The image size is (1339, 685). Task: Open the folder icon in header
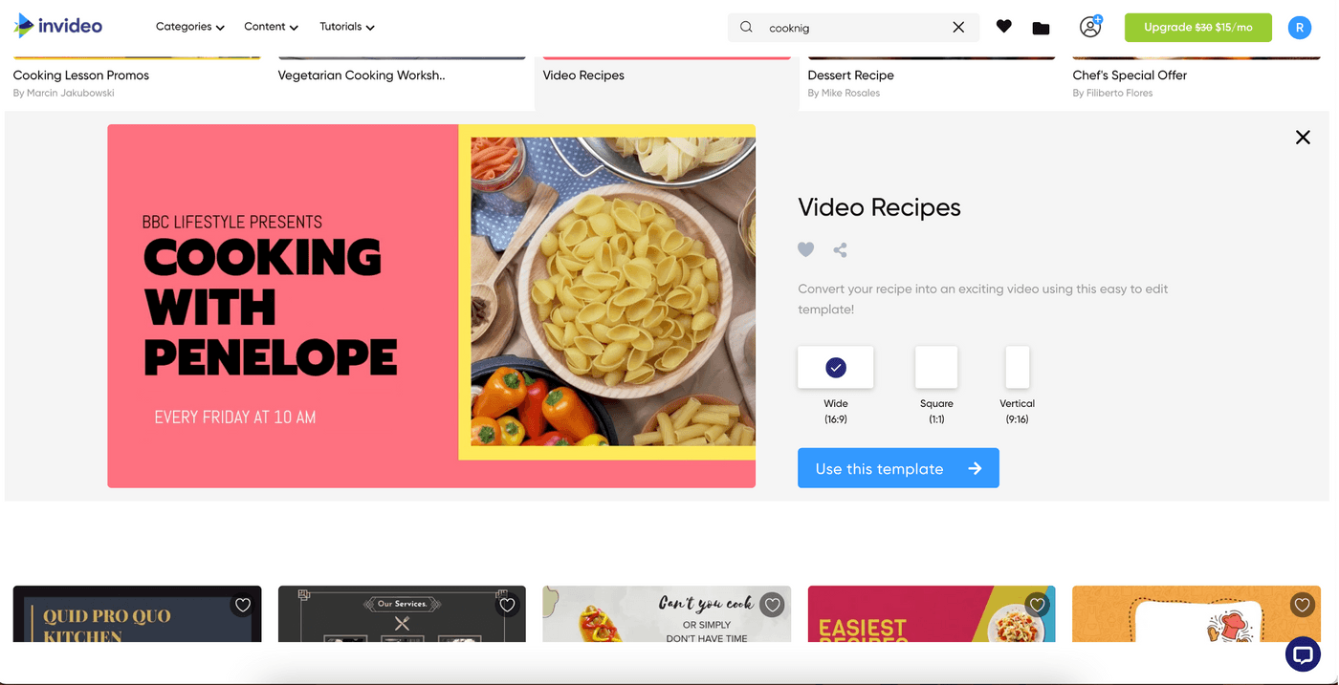(x=1042, y=28)
